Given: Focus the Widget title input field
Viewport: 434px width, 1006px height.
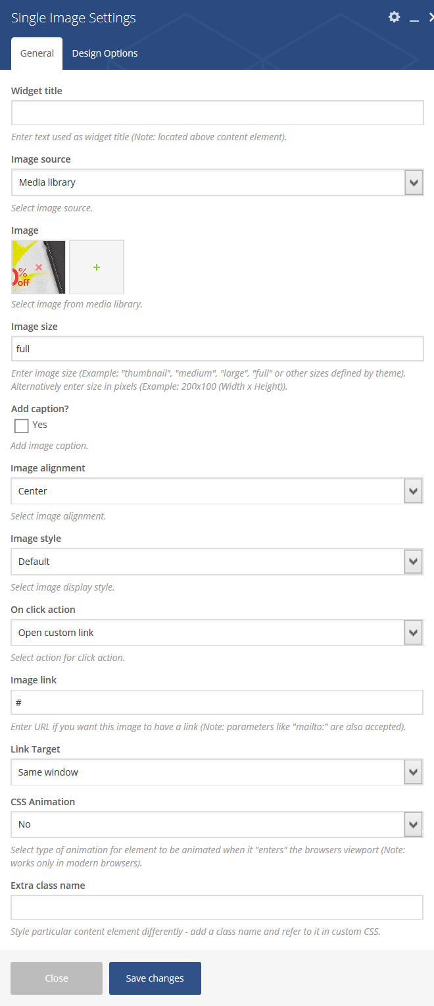Looking at the screenshot, I should coord(218,113).
